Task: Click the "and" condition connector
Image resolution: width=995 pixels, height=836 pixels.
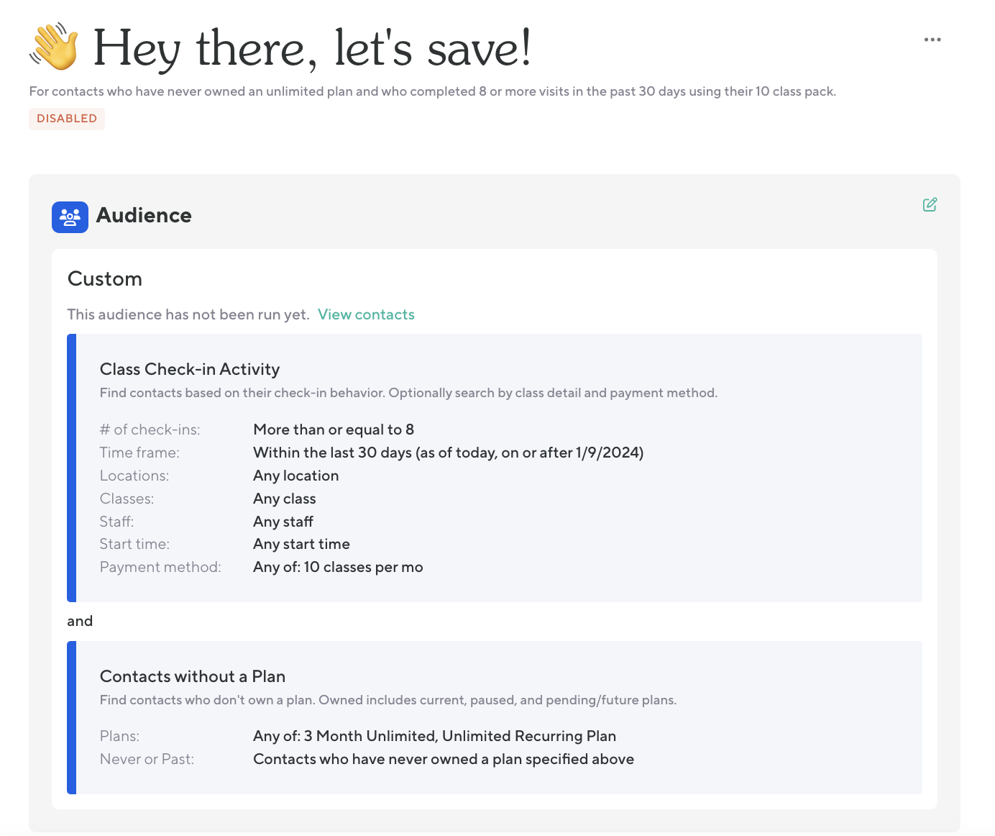Action: pos(80,621)
